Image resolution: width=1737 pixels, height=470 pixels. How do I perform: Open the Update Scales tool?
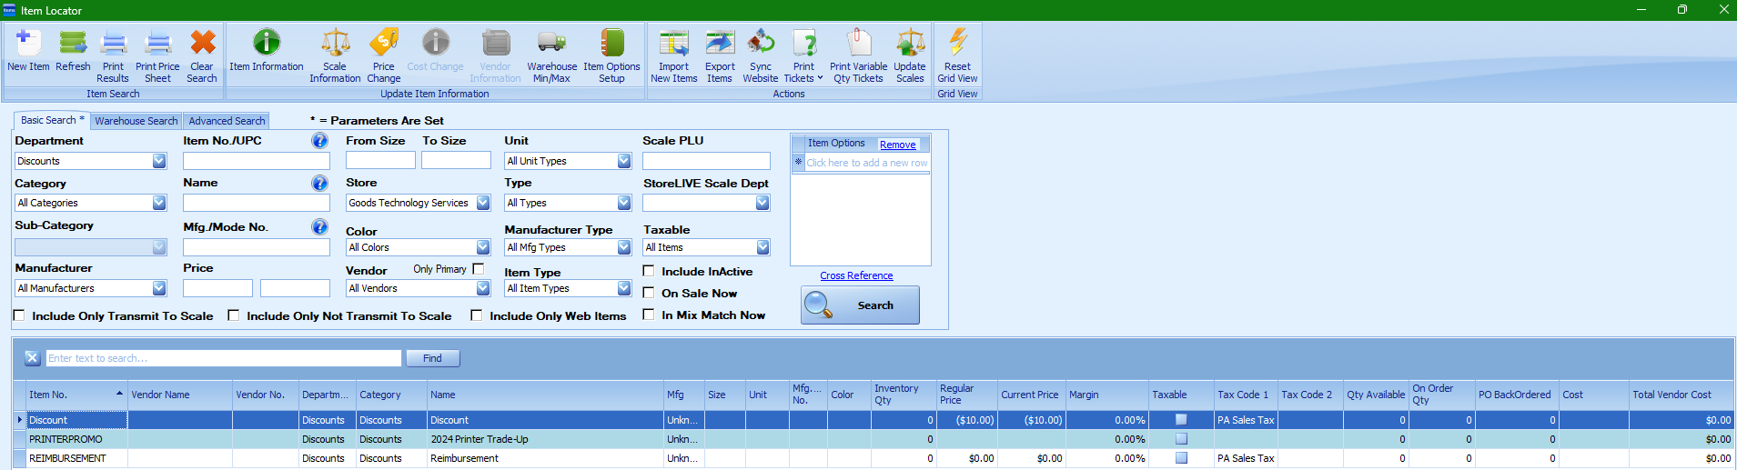(x=909, y=43)
